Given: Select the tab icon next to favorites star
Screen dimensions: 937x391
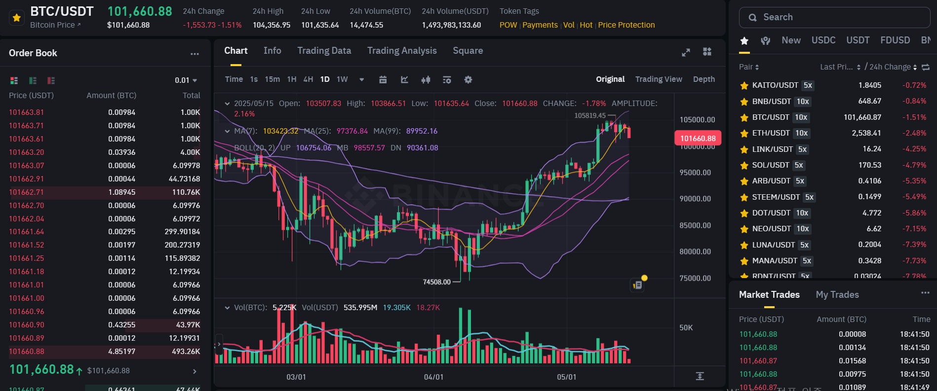Looking at the screenshot, I should pyautogui.click(x=766, y=41).
